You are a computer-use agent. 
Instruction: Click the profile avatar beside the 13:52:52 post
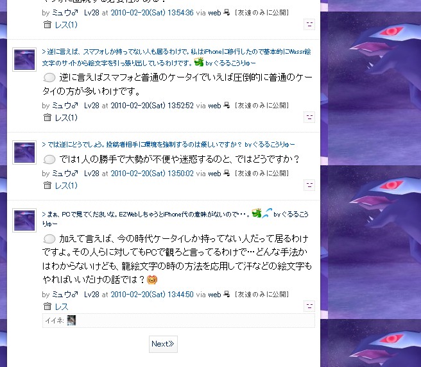(24, 60)
